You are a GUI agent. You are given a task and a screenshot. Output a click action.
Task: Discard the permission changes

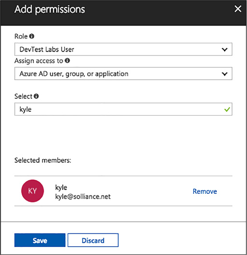point(93,240)
